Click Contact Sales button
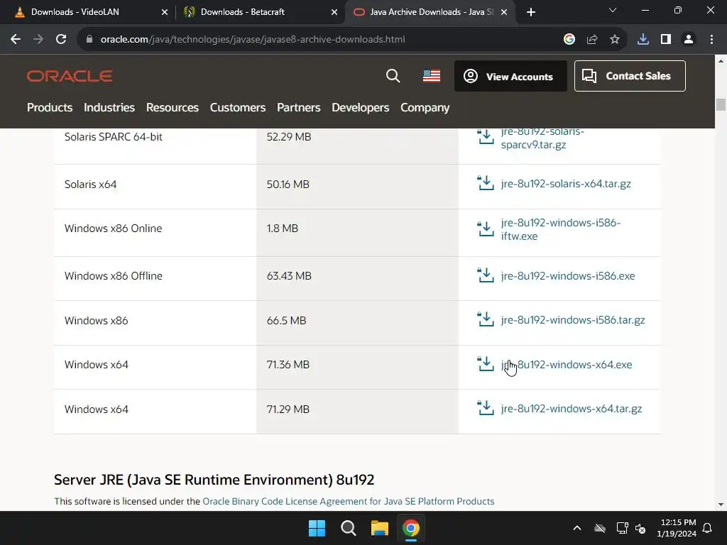727x545 pixels. tap(630, 76)
